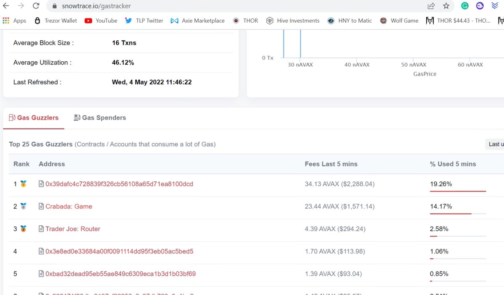Click the 19.26% usage progress bar
The width and height of the screenshot is (504, 295).
[x=458, y=191]
